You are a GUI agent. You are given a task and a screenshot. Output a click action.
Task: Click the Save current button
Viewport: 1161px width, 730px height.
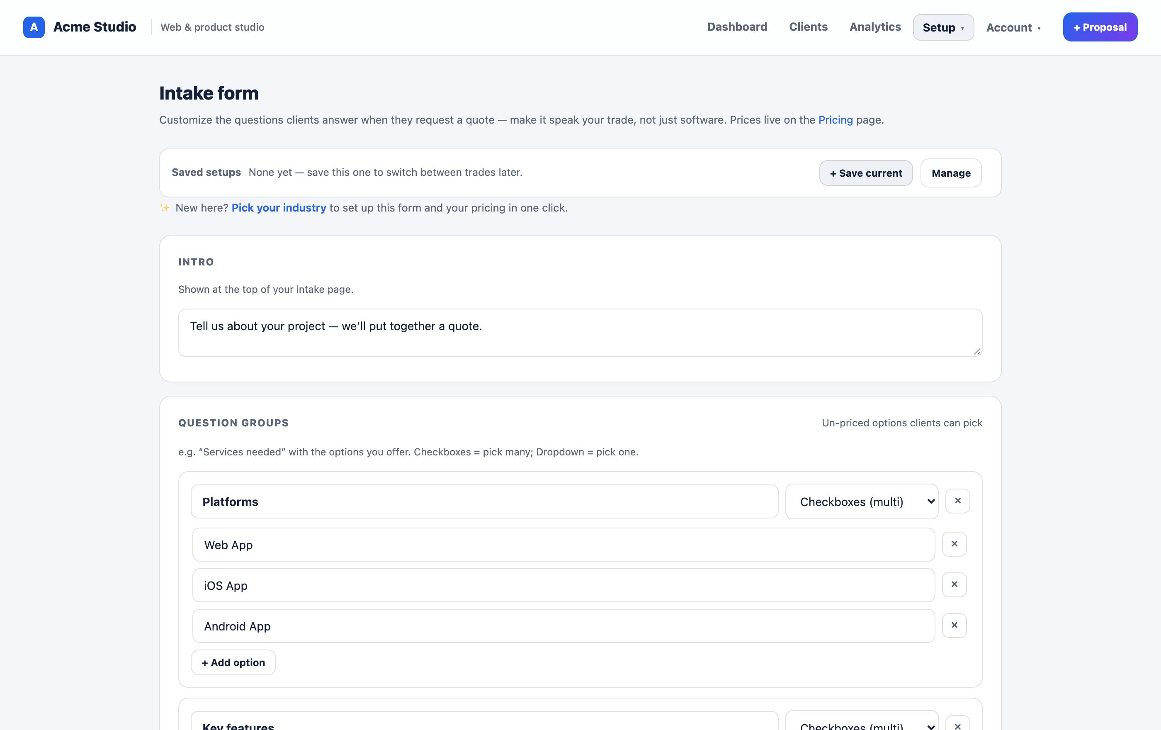pyautogui.click(x=865, y=173)
